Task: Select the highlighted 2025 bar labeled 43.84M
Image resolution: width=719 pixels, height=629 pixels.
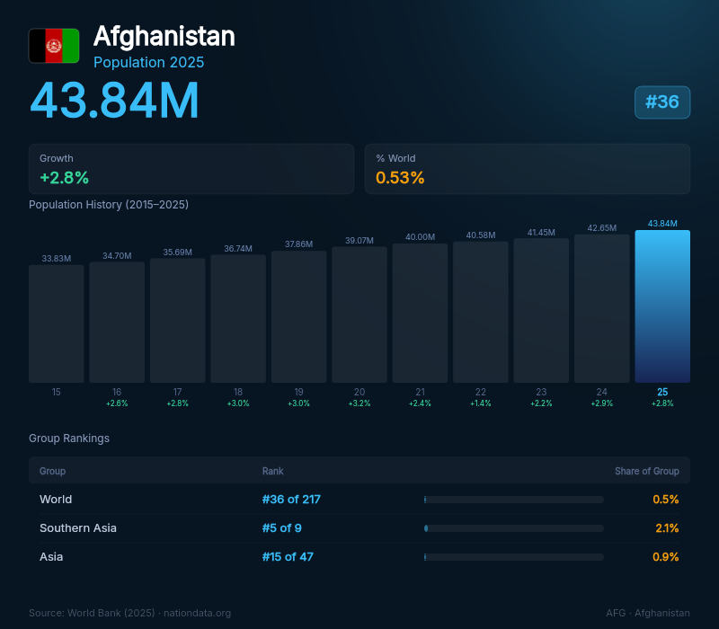Action: tap(662, 306)
